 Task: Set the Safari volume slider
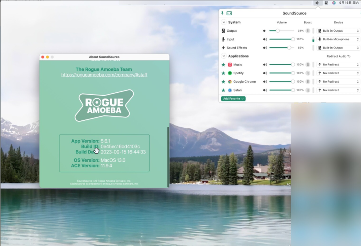tap(282, 90)
